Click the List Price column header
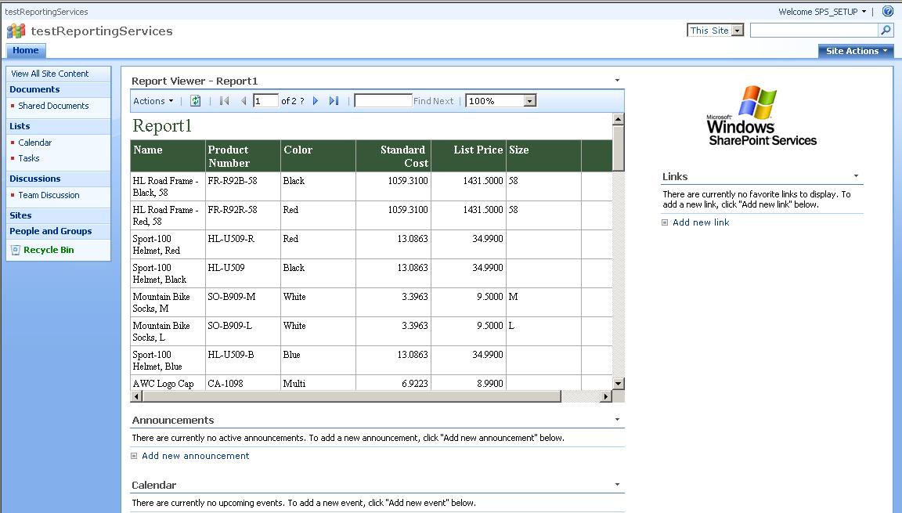Image resolution: width=902 pixels, height=513 pixels. click(468, 156)
